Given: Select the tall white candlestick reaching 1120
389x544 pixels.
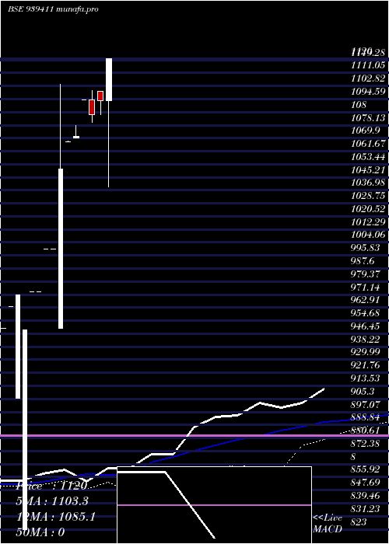Looking at the screenshot, I should coord(109,79).
